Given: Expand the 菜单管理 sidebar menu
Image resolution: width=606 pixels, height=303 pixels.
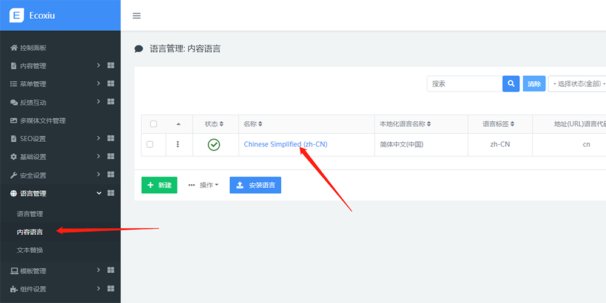Looking at the screenshot, I should (x=55, y=84).
